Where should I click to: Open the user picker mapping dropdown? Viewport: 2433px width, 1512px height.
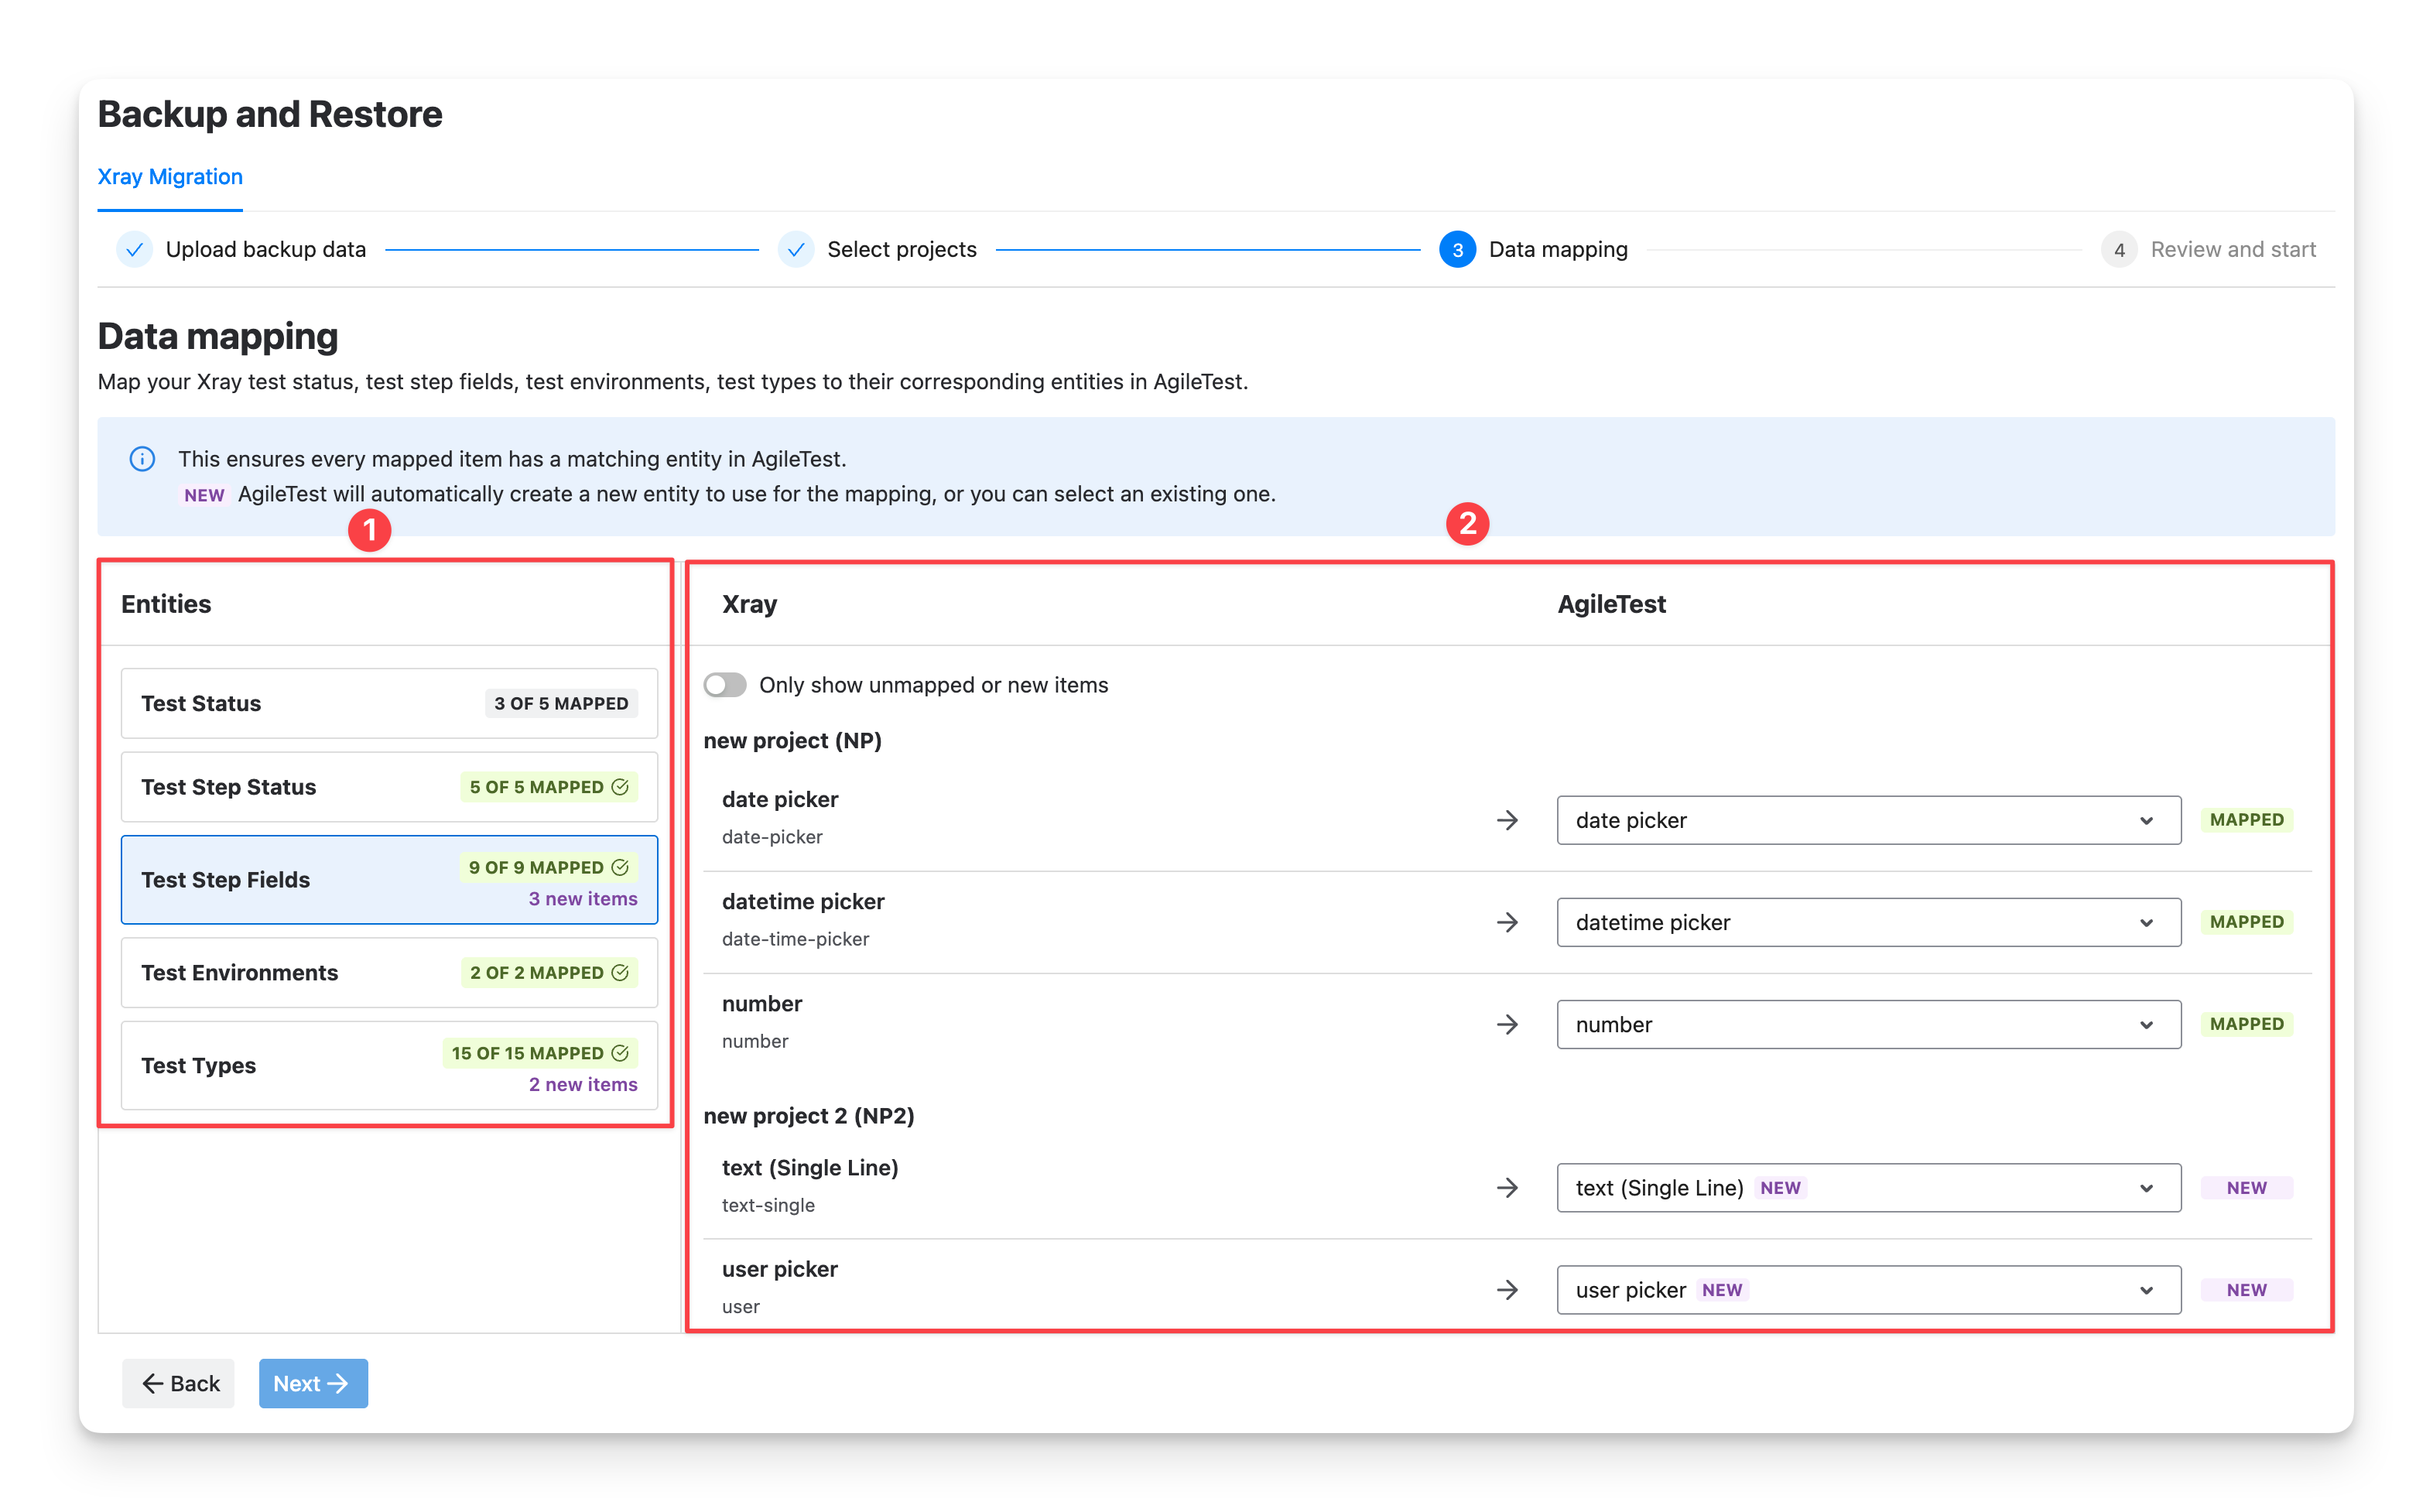[1868, 1289]
